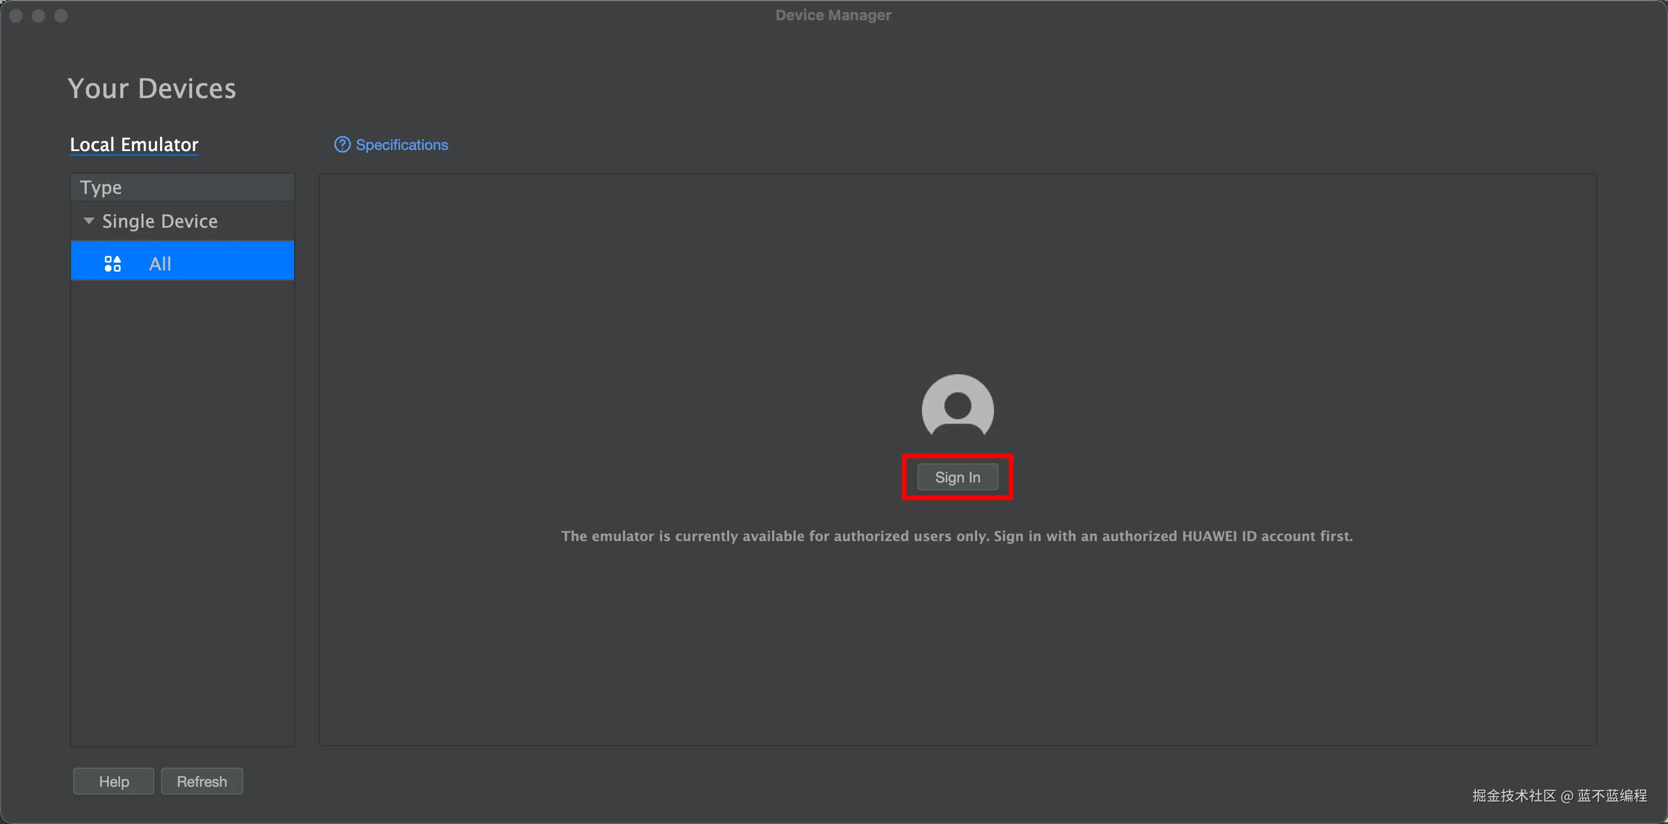This screenshot has width=1668, height=824.
Task: Minimize the Device Manager window
Action: (38, 16)
